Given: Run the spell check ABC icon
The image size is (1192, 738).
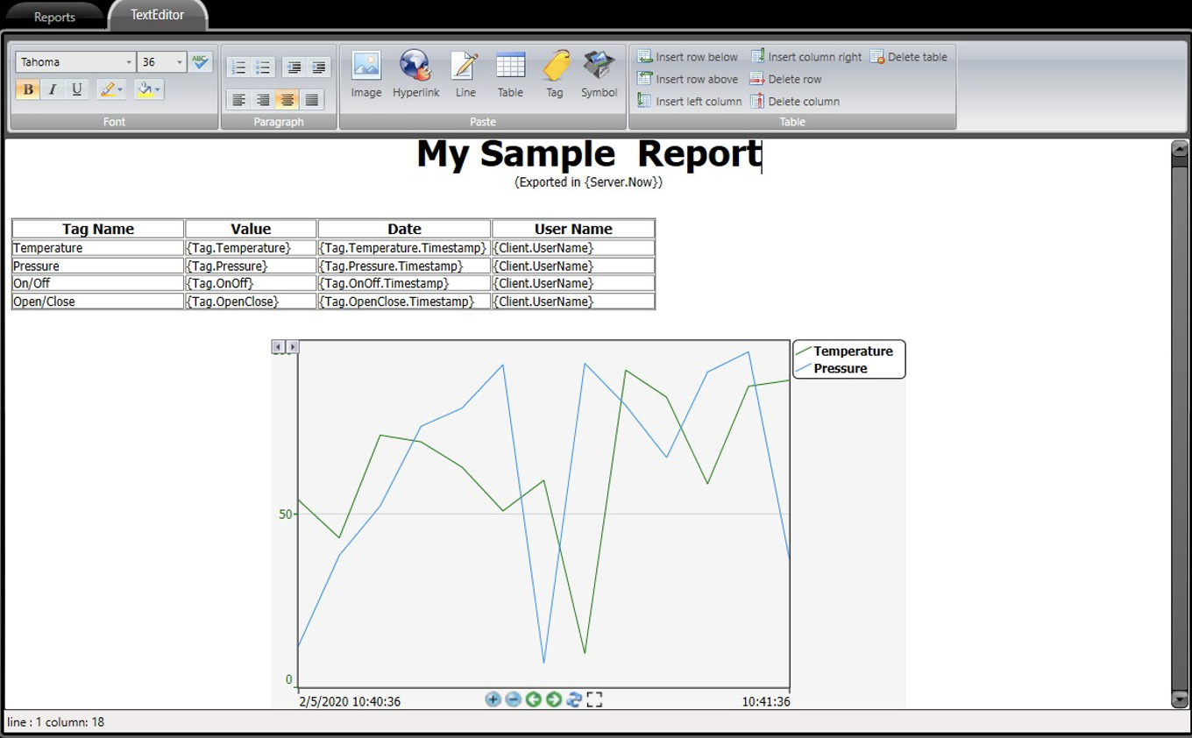Looking at the screenshot, I should [201, 61].
